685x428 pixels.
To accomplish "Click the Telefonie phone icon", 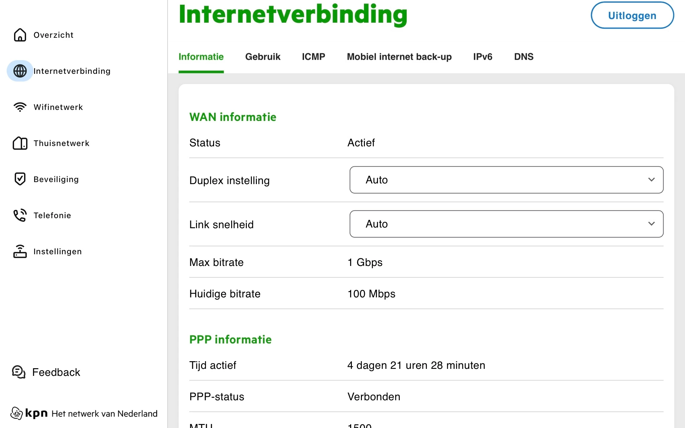I will click(x=20, y=215).
